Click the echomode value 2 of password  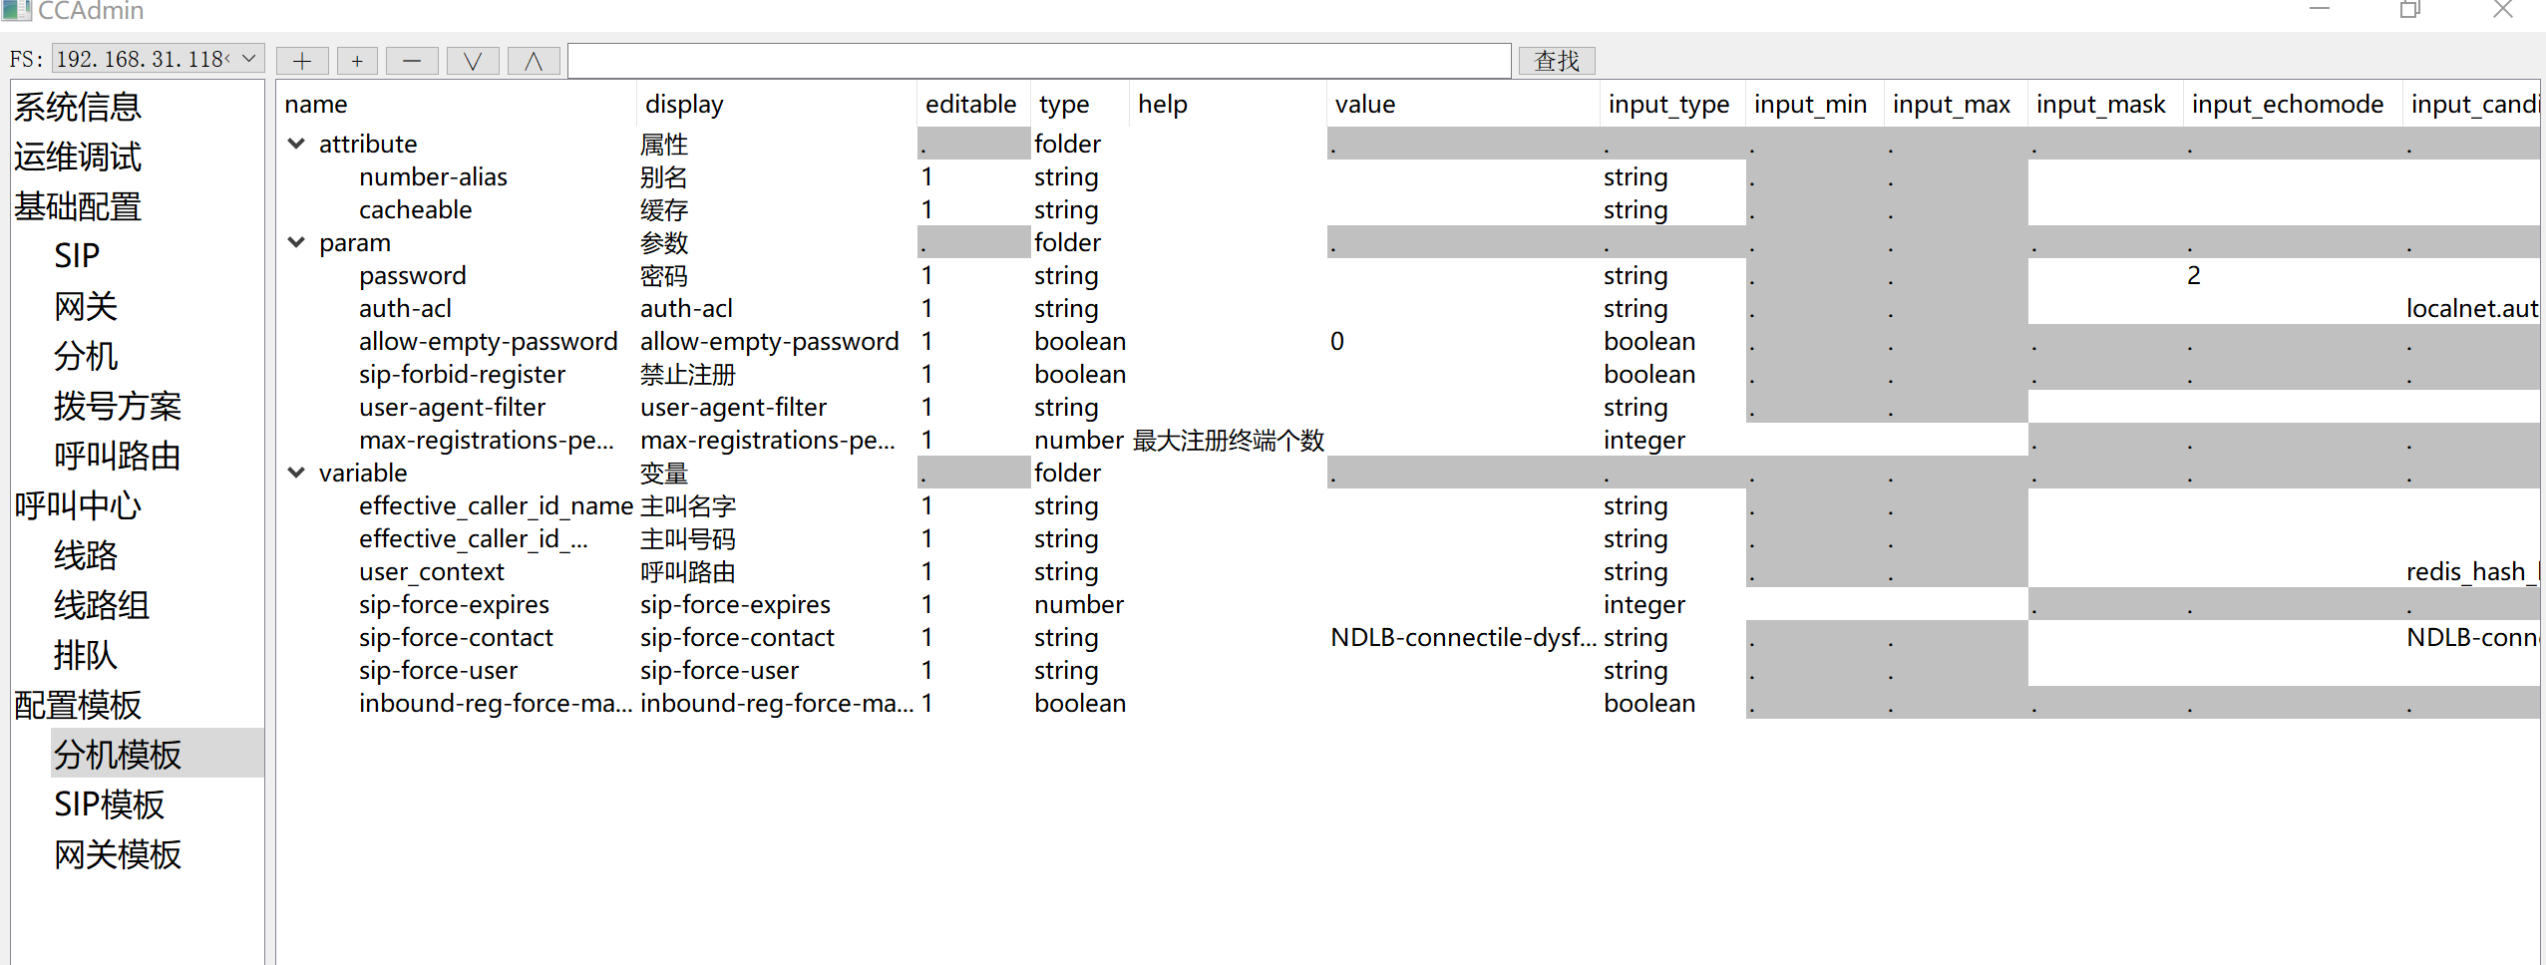(x=2193, y=276)
